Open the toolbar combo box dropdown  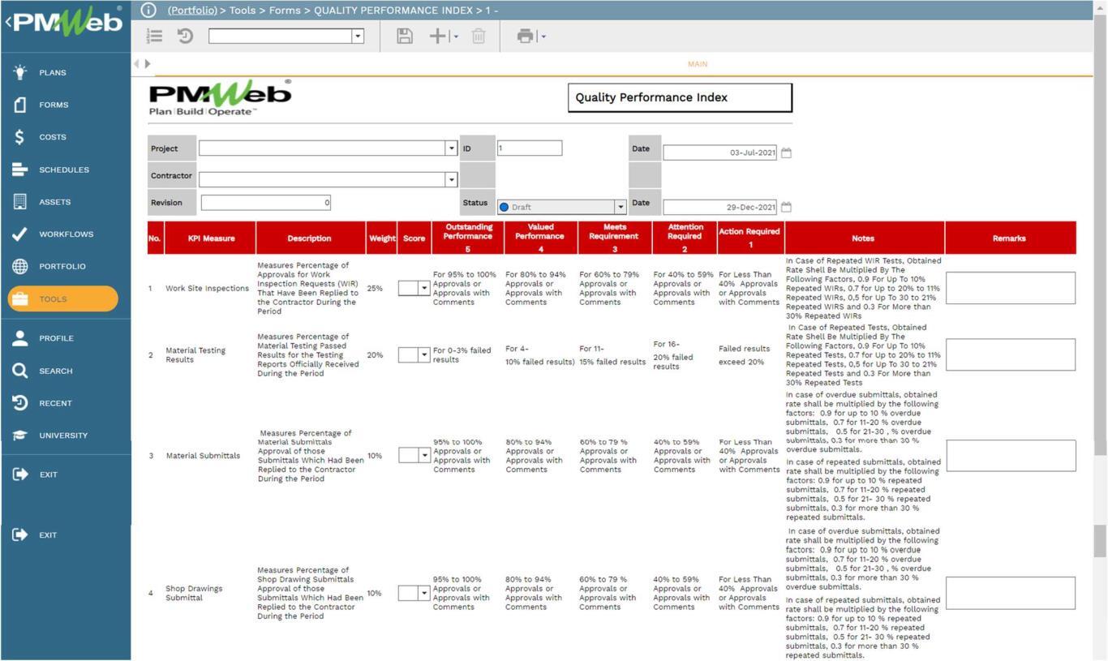coord(358,36)
